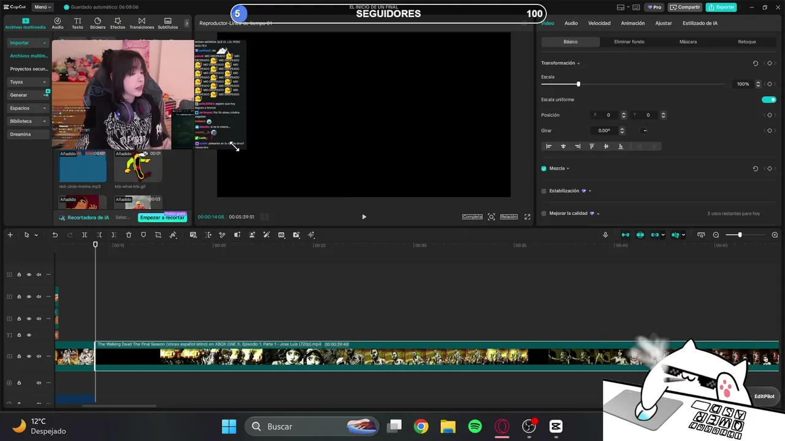Screen dimensions: 785x441
Task: Enable the Mejorar la calidad checkbox
Action: pos(544,214)
